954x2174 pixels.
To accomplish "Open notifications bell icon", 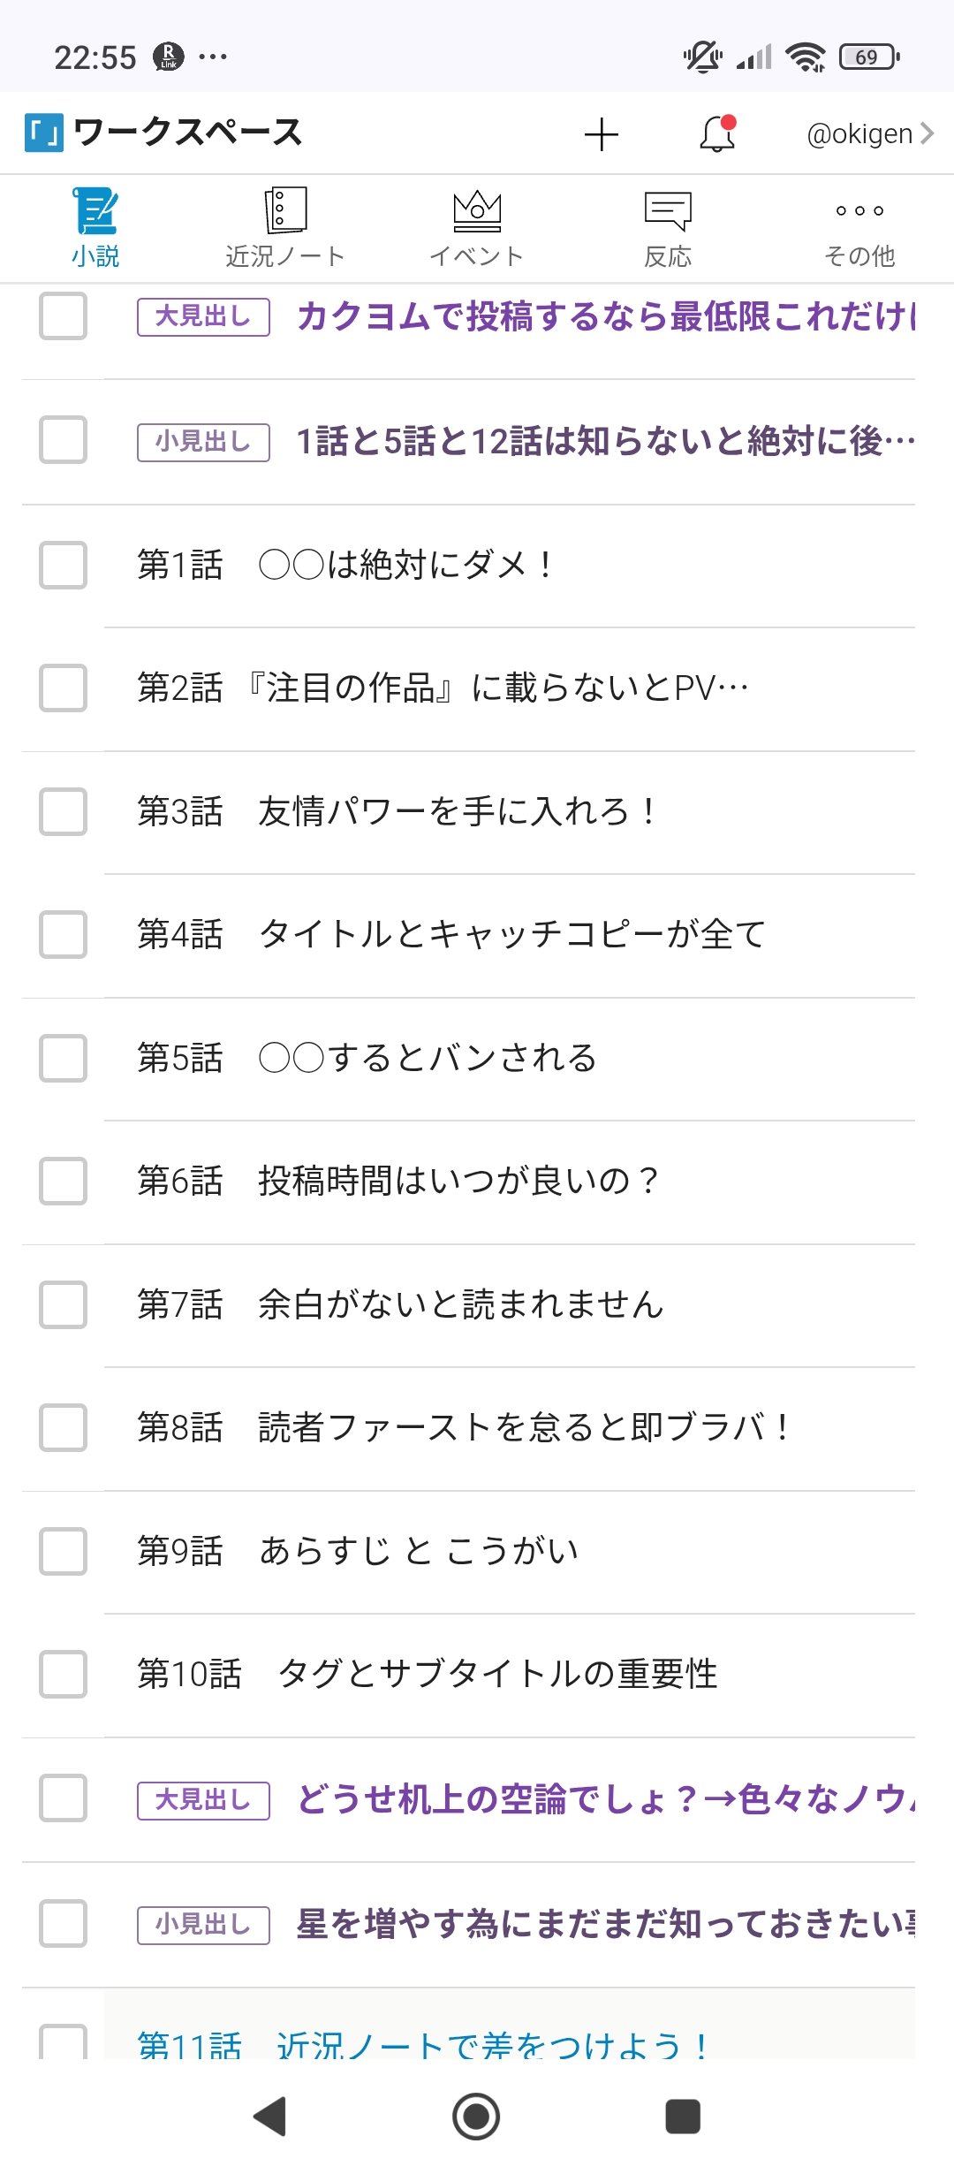I will (x=717, y=134).
